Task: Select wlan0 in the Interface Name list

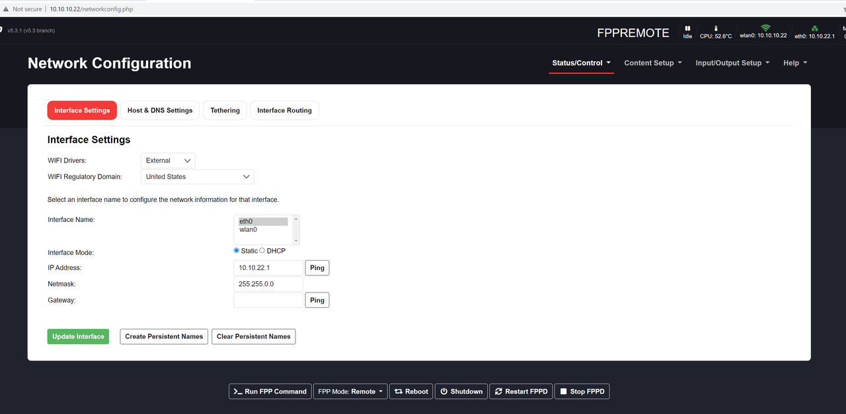Action: coord(263,230)
